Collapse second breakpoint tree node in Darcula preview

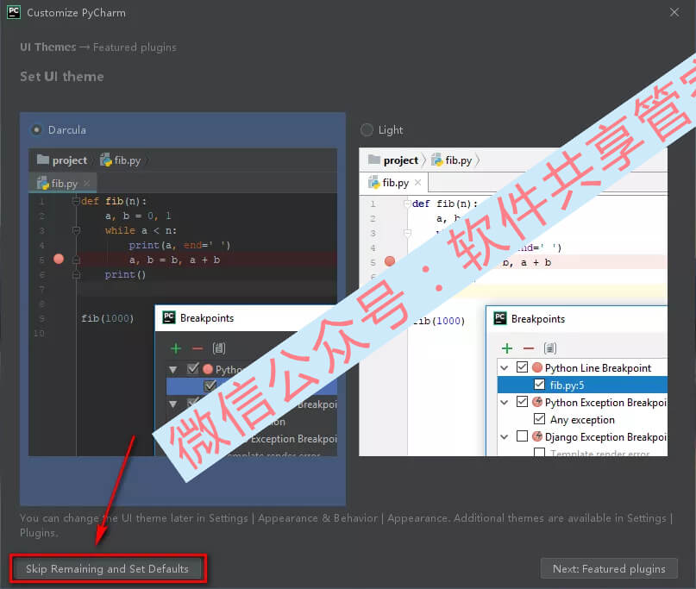coord(173,404)
